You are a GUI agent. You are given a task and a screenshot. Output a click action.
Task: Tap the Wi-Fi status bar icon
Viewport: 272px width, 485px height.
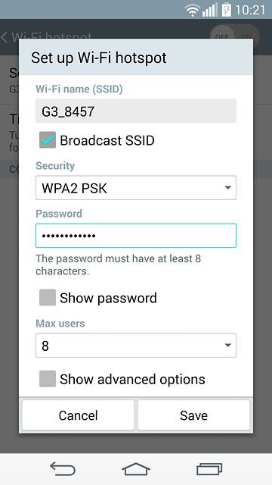pos(193,11)
